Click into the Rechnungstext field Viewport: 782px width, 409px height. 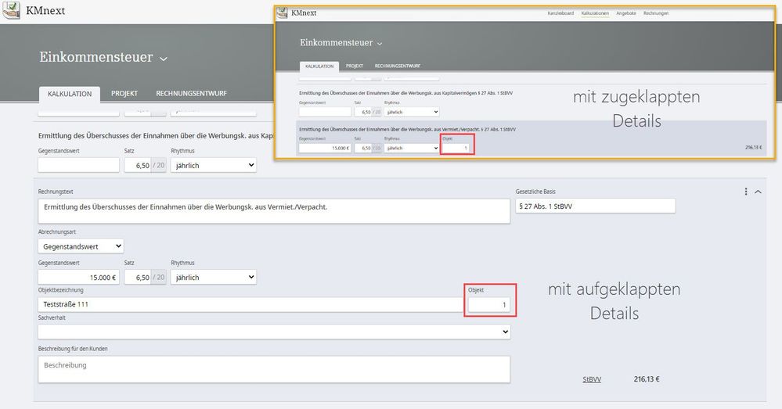(274, 210)
